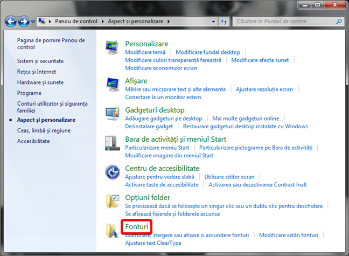349x256 pixels.
Task: Click the Back navigation arrow button
Action: click(11, 22)
